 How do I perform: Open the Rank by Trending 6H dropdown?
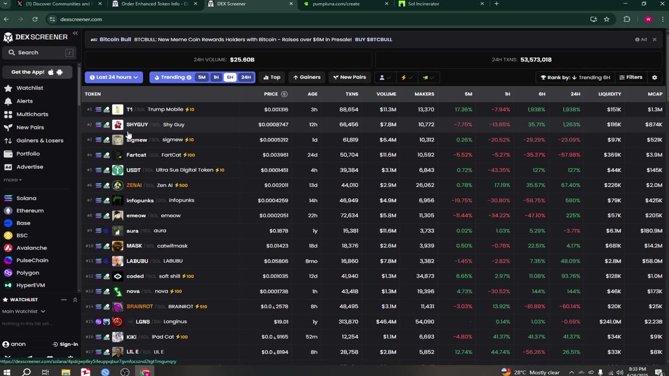[x=575, y=77]
